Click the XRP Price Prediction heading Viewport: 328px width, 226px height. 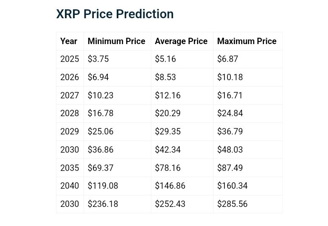click(115, 14)
